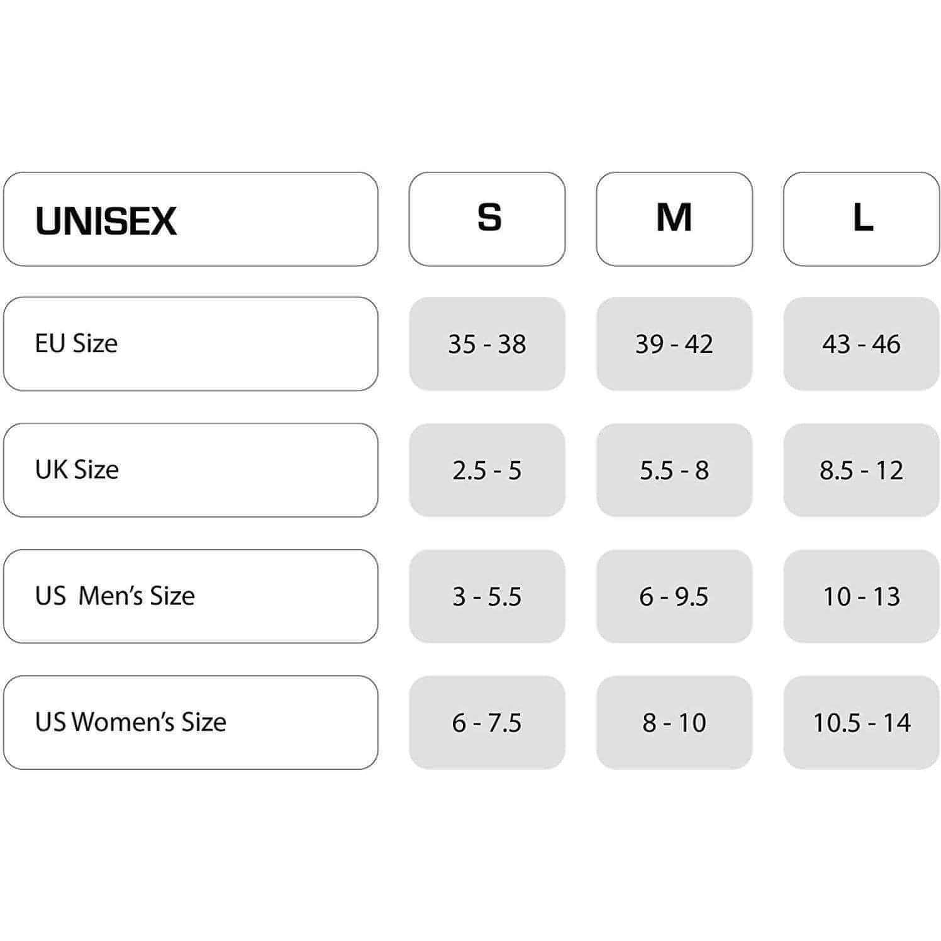
Task: Select the S size header
Action: click(x=487, y=219)
